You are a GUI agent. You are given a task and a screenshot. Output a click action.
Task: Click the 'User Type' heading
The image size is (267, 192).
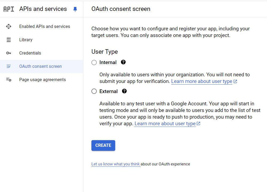pos(105,52)
